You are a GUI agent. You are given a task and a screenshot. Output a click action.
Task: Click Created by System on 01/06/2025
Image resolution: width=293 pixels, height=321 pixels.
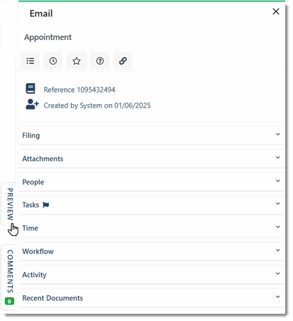coord(97,106)
